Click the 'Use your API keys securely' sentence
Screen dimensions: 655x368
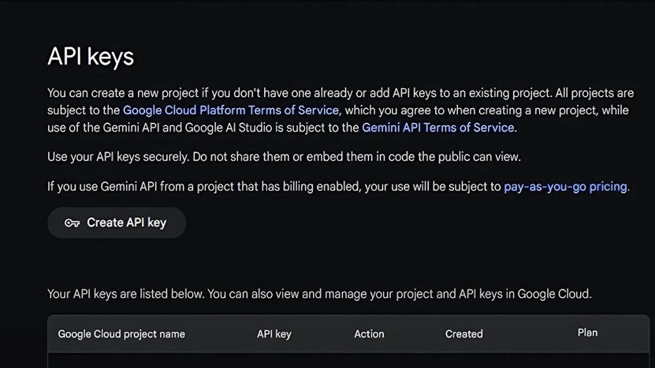pyautogui.click(x=284, y=157)
